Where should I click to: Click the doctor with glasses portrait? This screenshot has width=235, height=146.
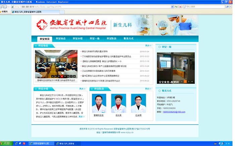coord(138,103)
